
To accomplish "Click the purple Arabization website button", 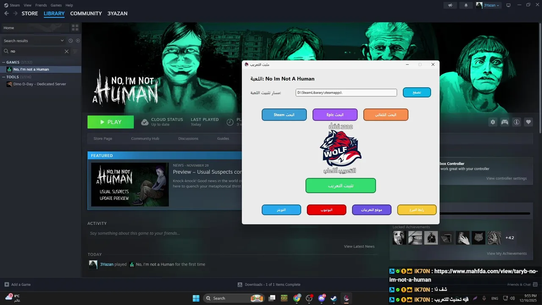I will [x=372, y=210].
